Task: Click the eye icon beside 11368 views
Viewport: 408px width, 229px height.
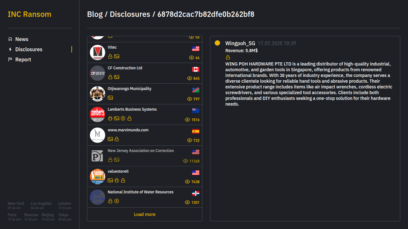Action: pos(186,161)
